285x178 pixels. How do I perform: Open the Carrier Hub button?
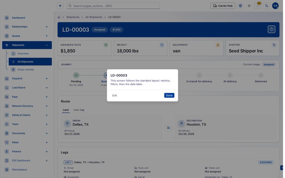coord(223,6)
